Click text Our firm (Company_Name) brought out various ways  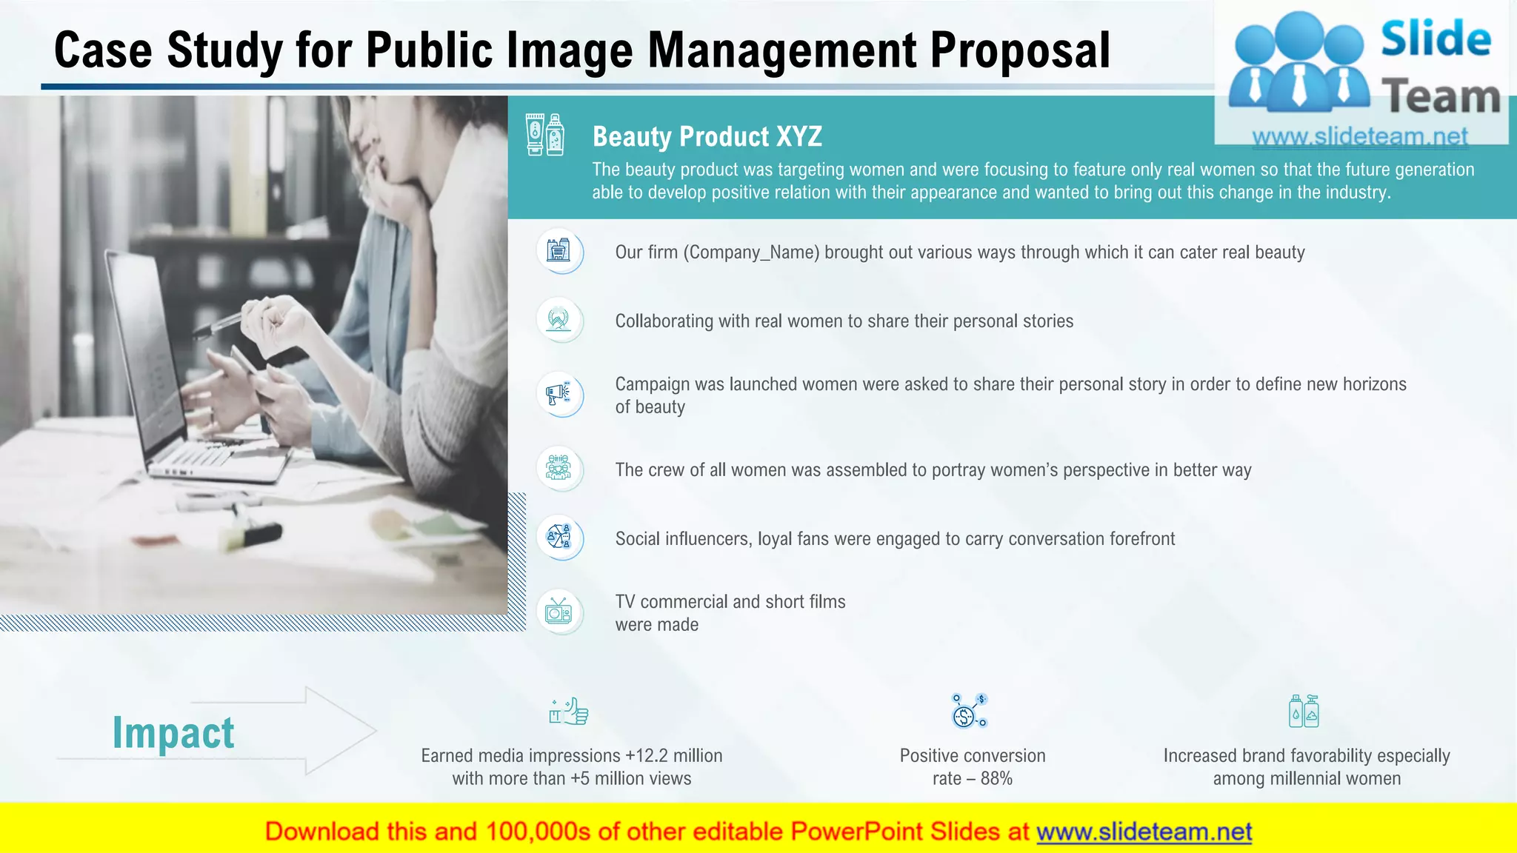960,252
